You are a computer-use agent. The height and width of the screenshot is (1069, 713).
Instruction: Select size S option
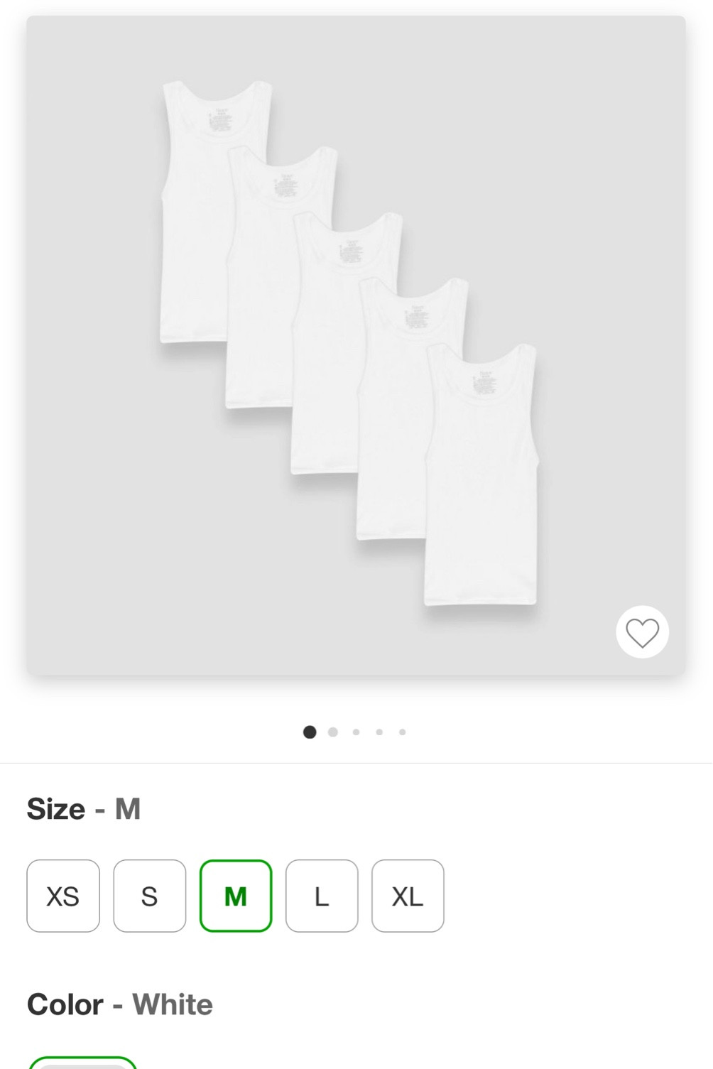click(149, 896)
